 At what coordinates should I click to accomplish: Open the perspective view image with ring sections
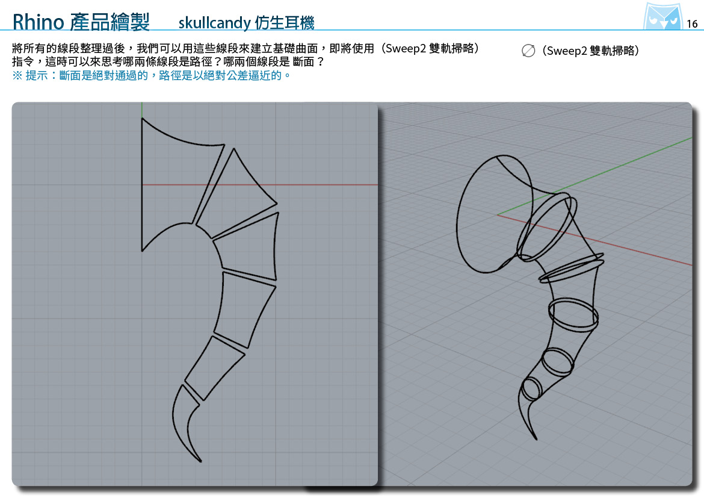coord(535,294)
